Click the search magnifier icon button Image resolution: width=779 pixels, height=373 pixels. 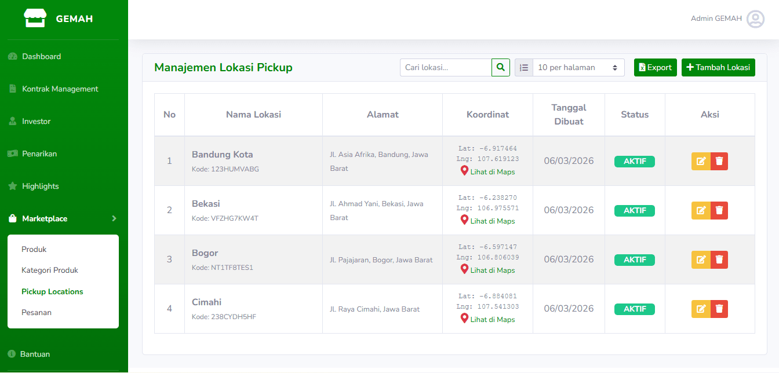(501, 68)
